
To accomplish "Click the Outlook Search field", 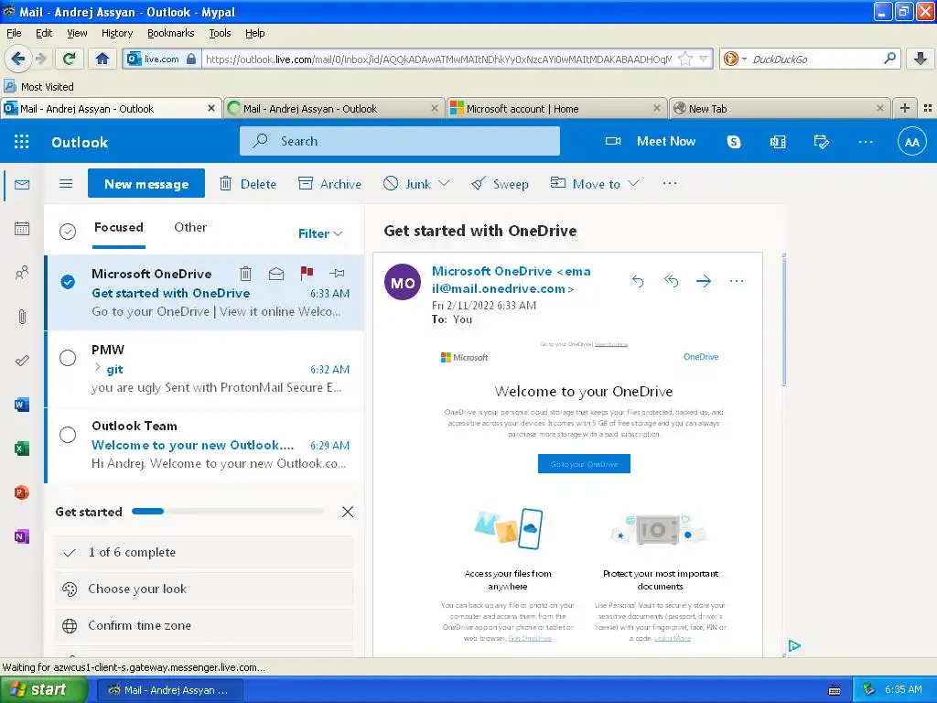I will tap(400, 141).
